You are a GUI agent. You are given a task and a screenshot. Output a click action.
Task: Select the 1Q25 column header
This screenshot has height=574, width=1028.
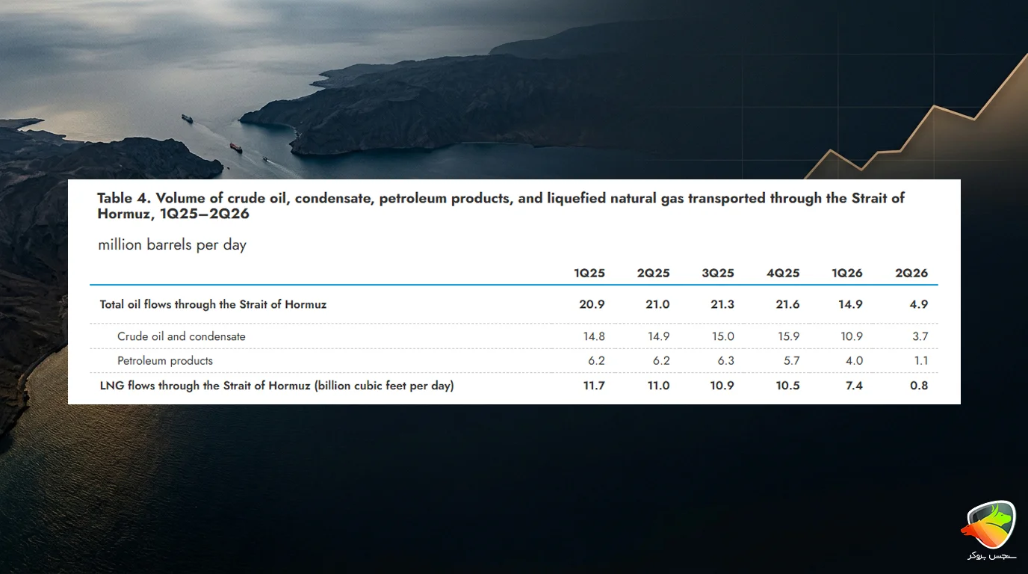[x=589, y=273]
